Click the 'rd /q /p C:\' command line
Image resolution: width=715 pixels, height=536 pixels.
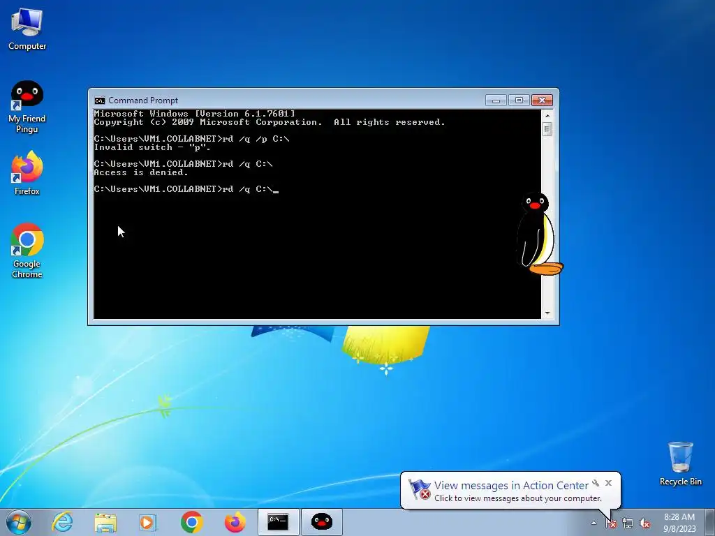coord(191,139)
